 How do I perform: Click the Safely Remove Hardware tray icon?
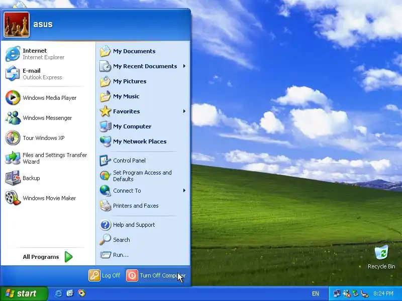pos(355,293)
